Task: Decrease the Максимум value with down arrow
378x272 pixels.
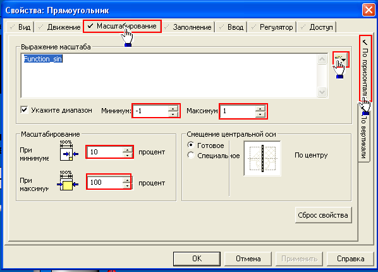Action: pyautogui.click(x=260, y=114)
